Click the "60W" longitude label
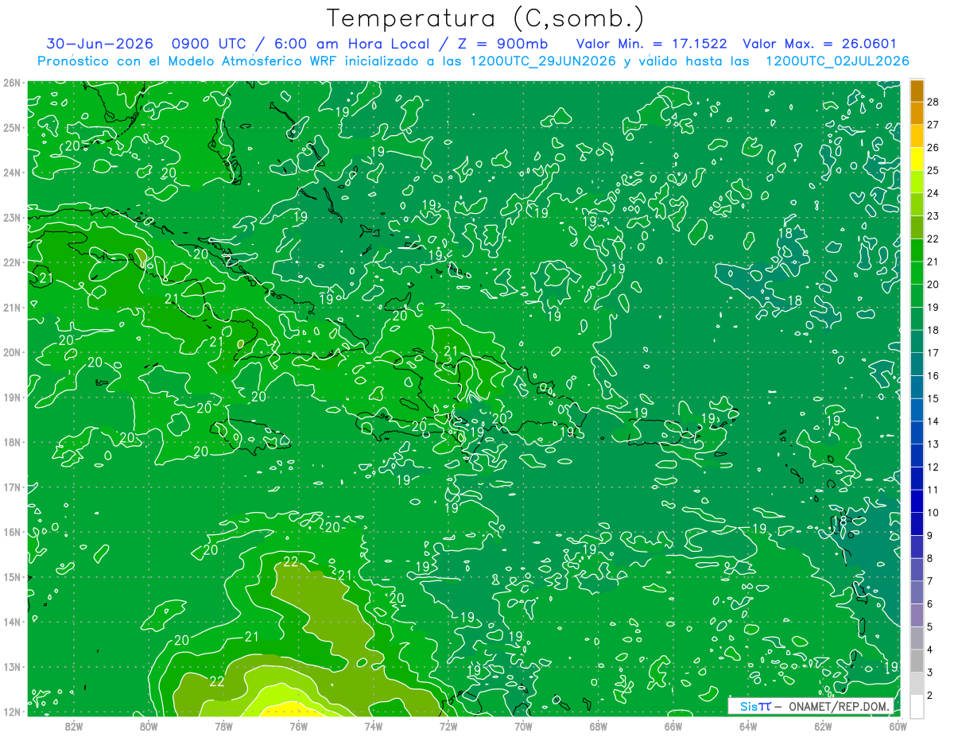The width and height of the screenshot is (954, 737). point(898,725)
